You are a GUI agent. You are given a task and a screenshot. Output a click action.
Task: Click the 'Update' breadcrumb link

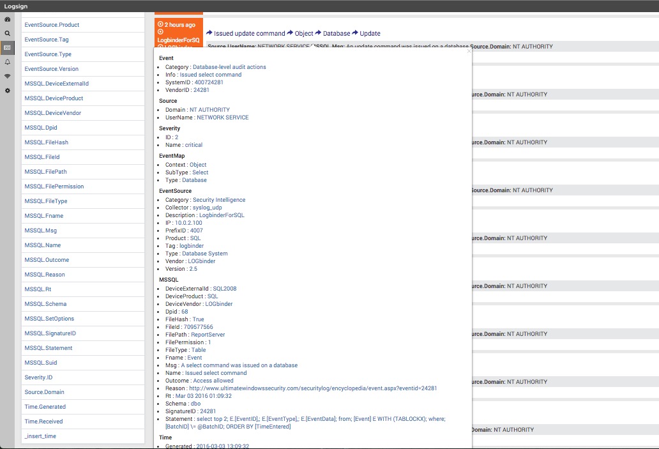[x=370, y=33]
